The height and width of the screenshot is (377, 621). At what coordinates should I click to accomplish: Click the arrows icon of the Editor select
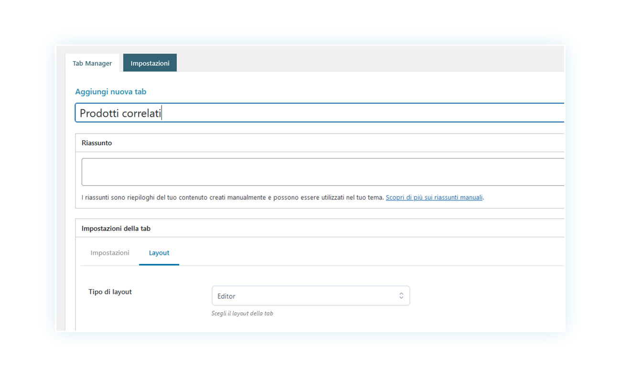[x=401, y=296]
